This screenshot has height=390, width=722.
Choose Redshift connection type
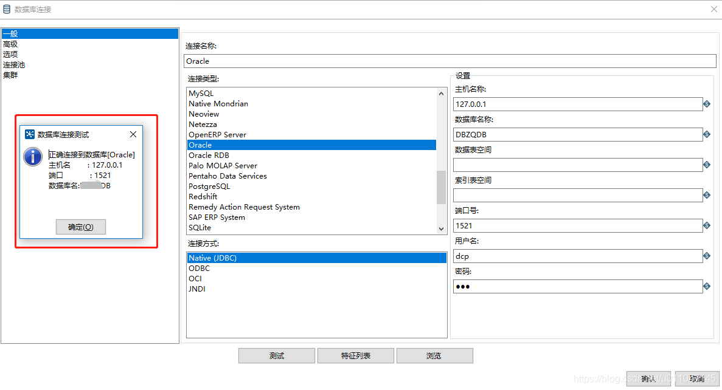click(x=311, y=196)
